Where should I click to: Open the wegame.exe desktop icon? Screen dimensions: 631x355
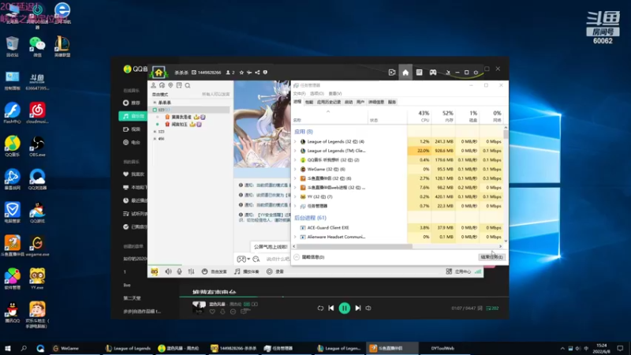pos(37,246)
